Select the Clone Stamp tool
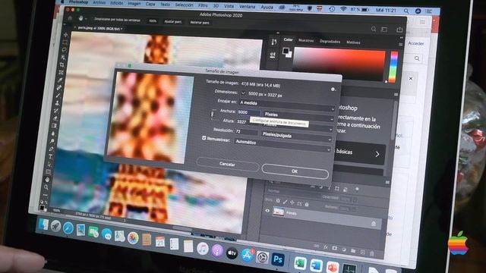Viewport: 486px width, 273px height. point(57,103)
